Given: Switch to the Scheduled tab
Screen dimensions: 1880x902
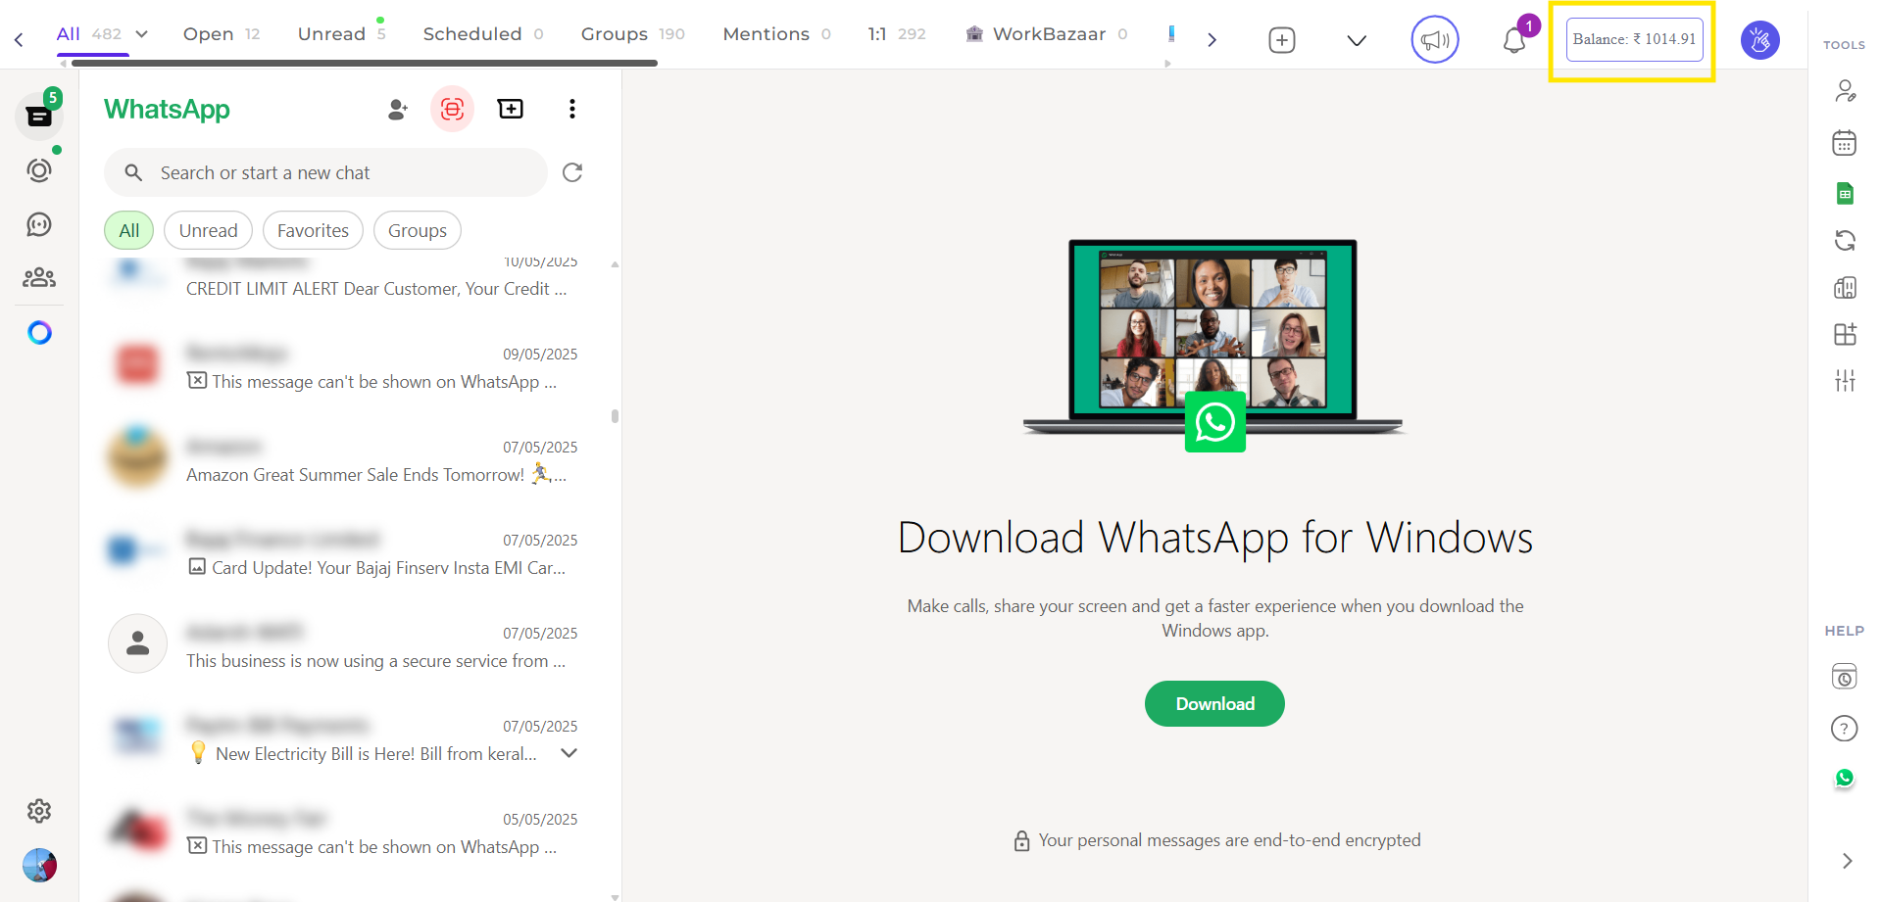Looking at the screenshot, I should (x=483, y=34).
